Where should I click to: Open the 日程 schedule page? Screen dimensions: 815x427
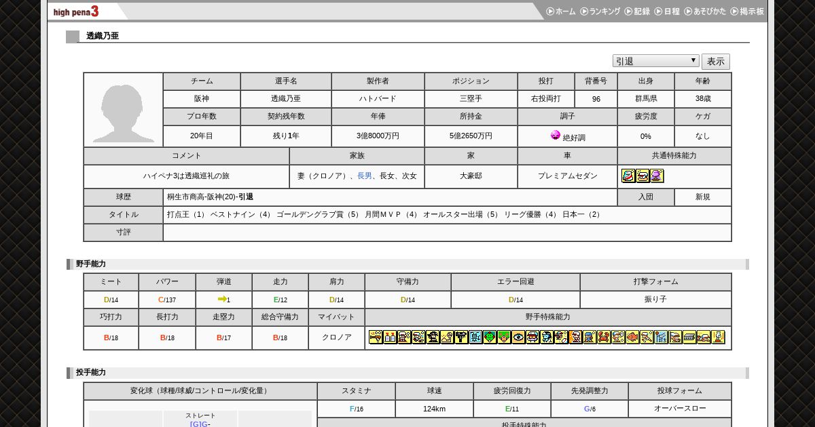click(x=667, y=12)
